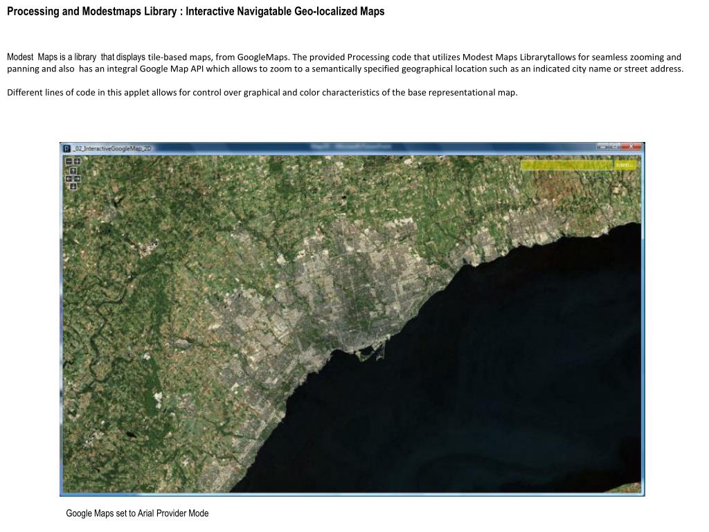Click the paragraph starting Modest Maps is a library
Viewport: 709px width, 532px height.
pos(345,63)
